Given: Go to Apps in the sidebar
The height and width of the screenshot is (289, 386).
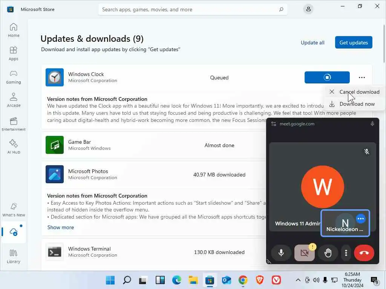Looking at the screenshot, I should click(14, 53).
